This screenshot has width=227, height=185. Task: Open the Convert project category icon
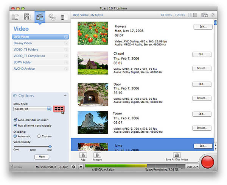click(64, 17)
